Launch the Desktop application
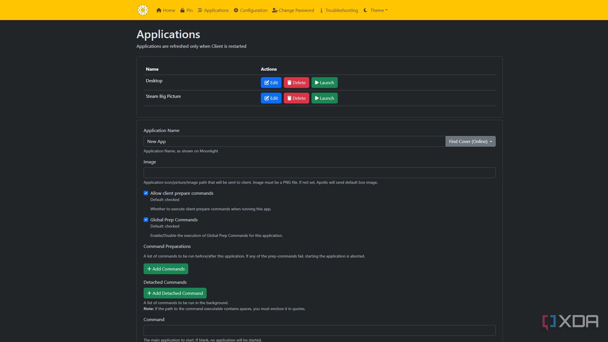 (324, 83)
